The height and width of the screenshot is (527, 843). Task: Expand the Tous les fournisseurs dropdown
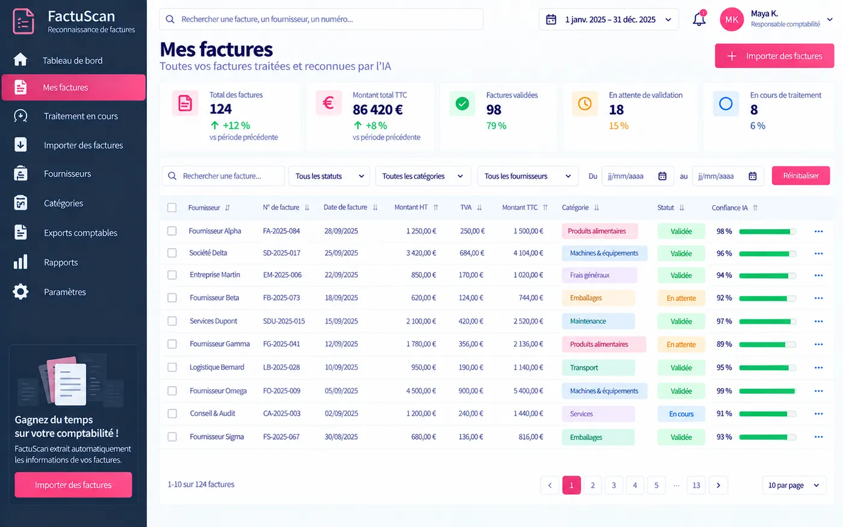[x=527, y=176]
